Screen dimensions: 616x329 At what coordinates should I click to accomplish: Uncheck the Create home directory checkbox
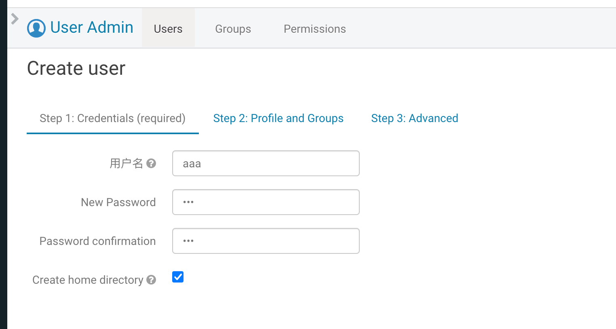[x=178, y=277]
